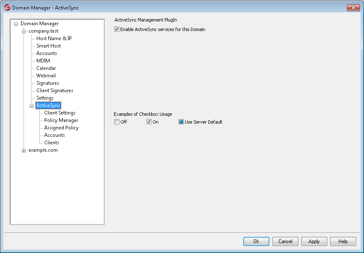This screenshot has height=253, width=364.
Task: Select Host Name & IP in tree
Action: pyautogui.click(x=54, y=38)
